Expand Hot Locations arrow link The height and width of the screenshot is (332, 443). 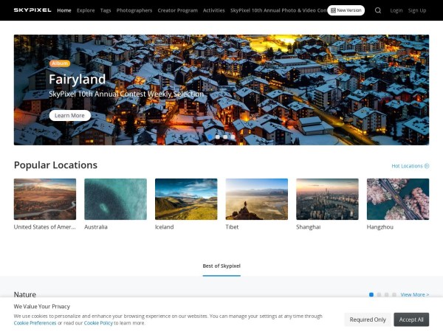[410, 166]
